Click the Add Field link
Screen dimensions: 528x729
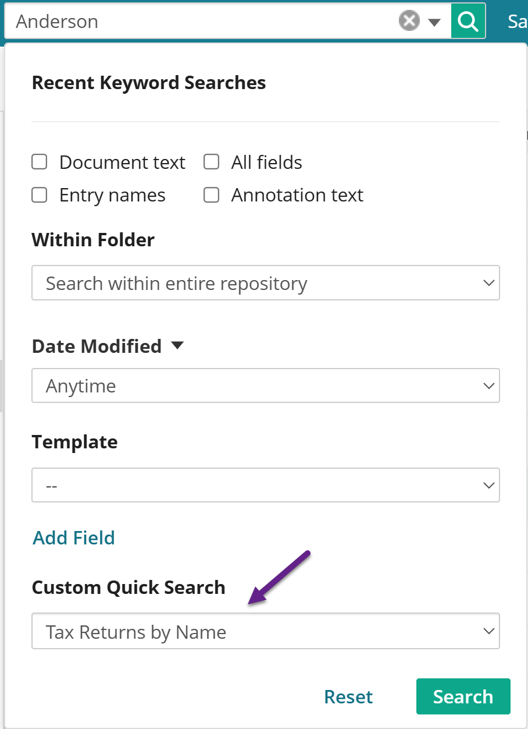74,537
